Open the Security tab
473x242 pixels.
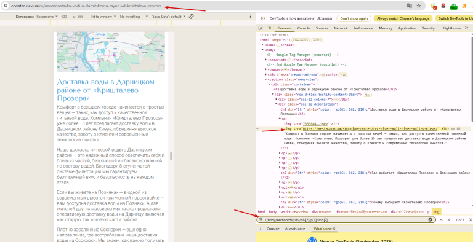point(429,28)
